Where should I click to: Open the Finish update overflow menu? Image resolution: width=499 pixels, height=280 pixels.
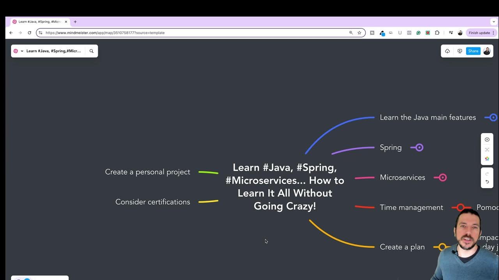point(494,33)
